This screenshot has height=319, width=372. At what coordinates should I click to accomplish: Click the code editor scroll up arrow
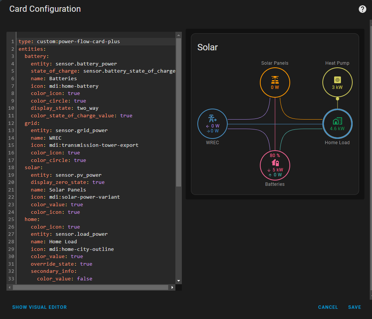tap(178, 35)
